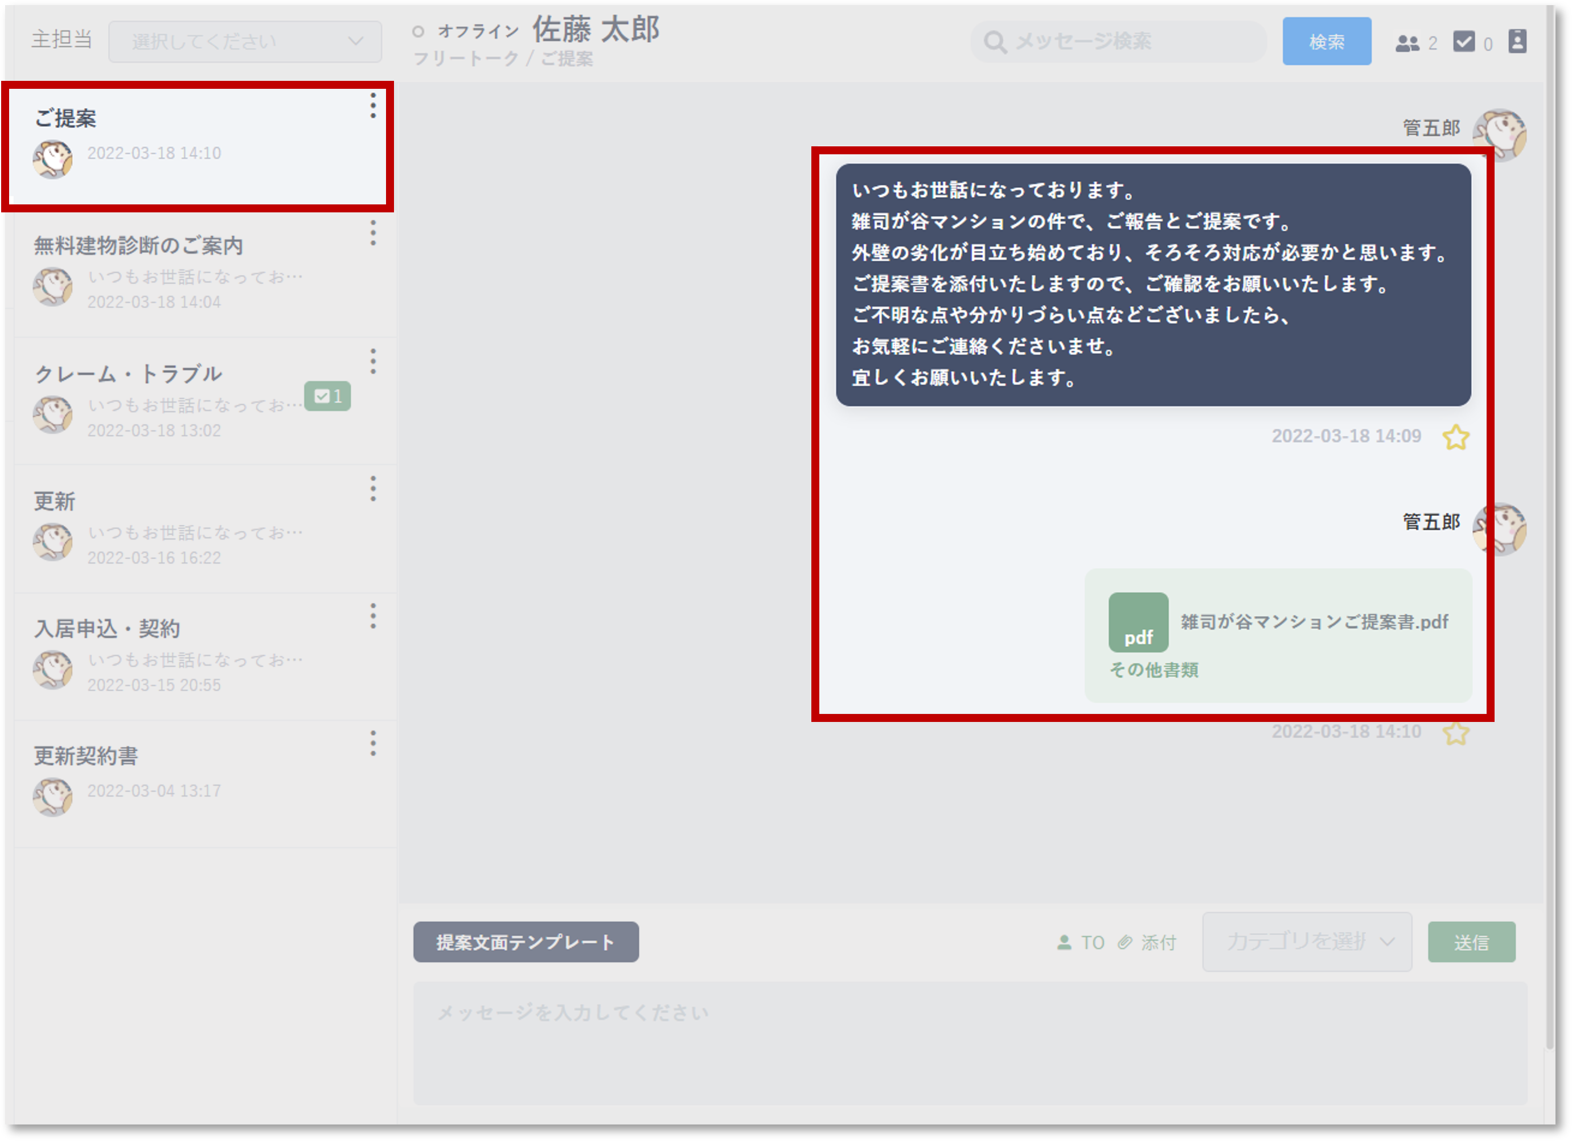This screenshot has width=1572, height=1141.
Task: Expand the カテゴリを選択 category dropdown
Action: click(x=1307, y=941)
